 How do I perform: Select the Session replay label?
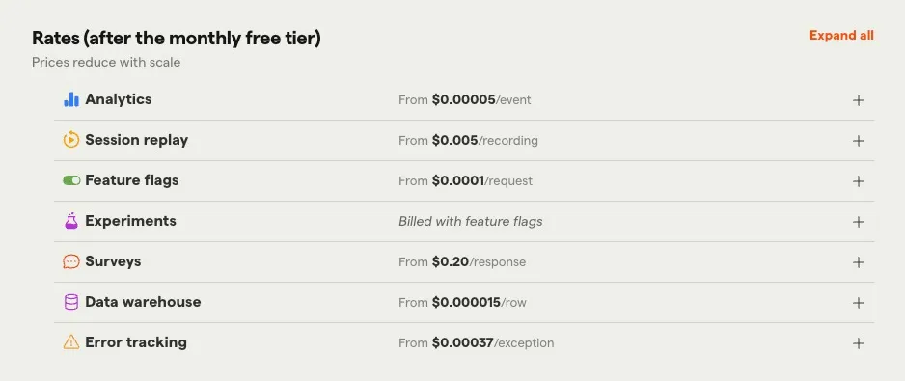(137, 140)
